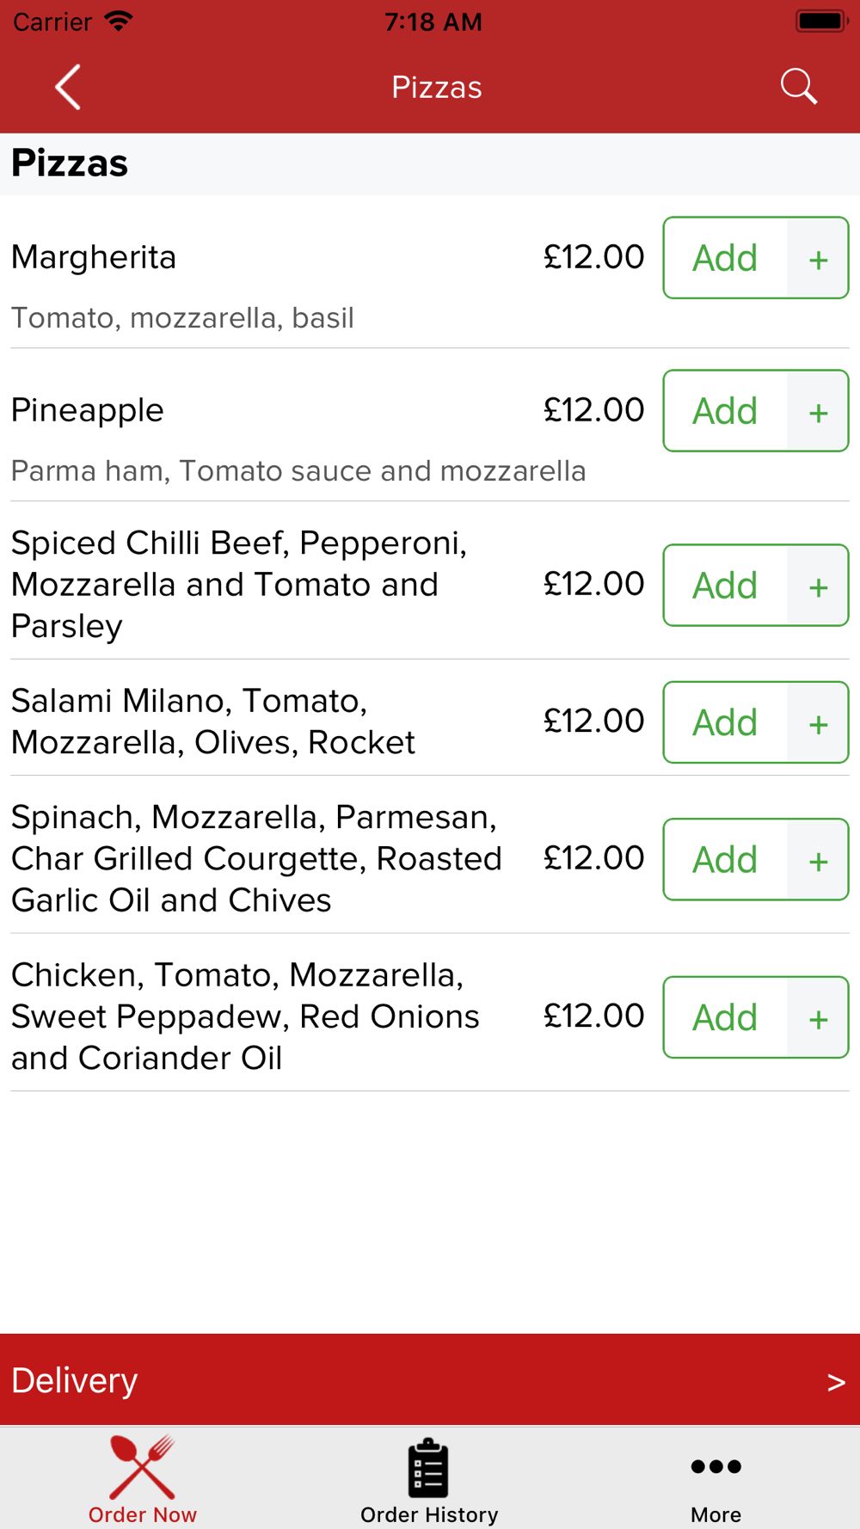This screenshot has width=860, height=1529.
Task: Tap plus icon for Spinach Mozzarella pizza
Action: pyautogui.click(x=818, y=860)
